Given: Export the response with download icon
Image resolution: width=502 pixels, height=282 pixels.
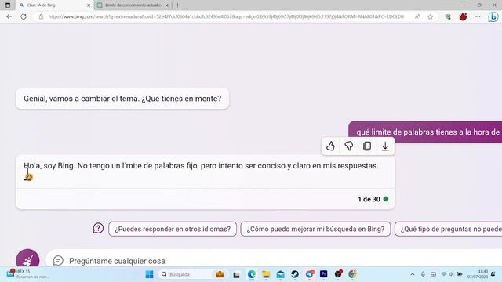Looking at the screenshot, I should pos(385,146).
